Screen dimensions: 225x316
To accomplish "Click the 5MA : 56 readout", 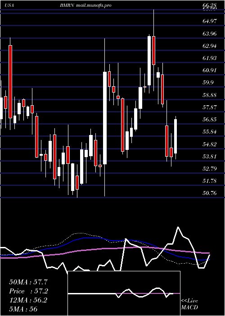I will pyautogui.click(x=23, y=309).
